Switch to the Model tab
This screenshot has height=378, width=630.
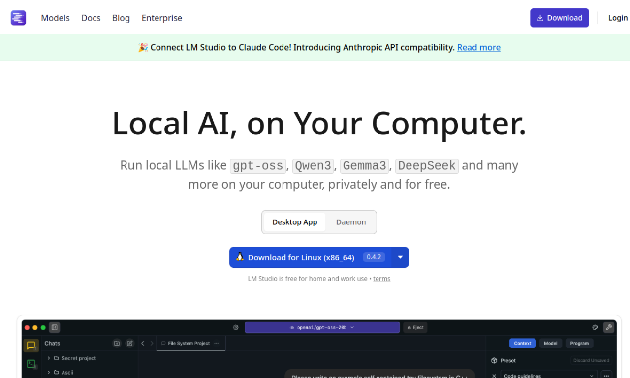coord(550,343)
